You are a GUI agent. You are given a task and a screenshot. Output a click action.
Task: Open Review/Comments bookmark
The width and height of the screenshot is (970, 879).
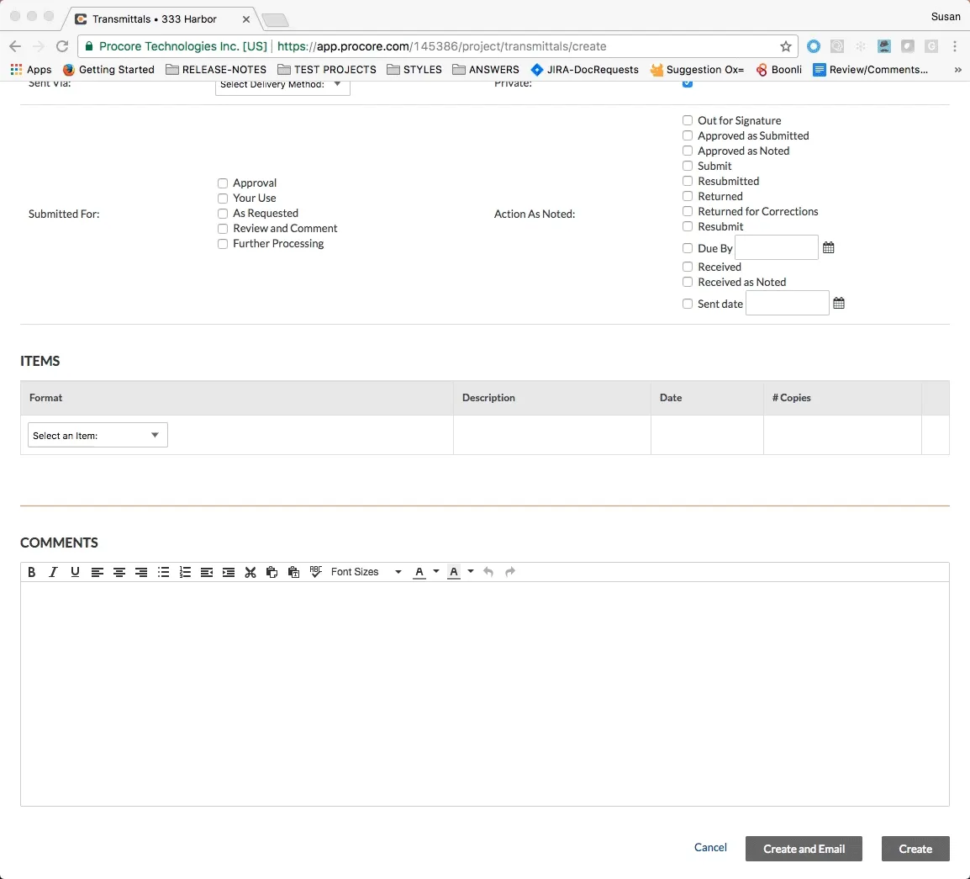coord(871,69)
